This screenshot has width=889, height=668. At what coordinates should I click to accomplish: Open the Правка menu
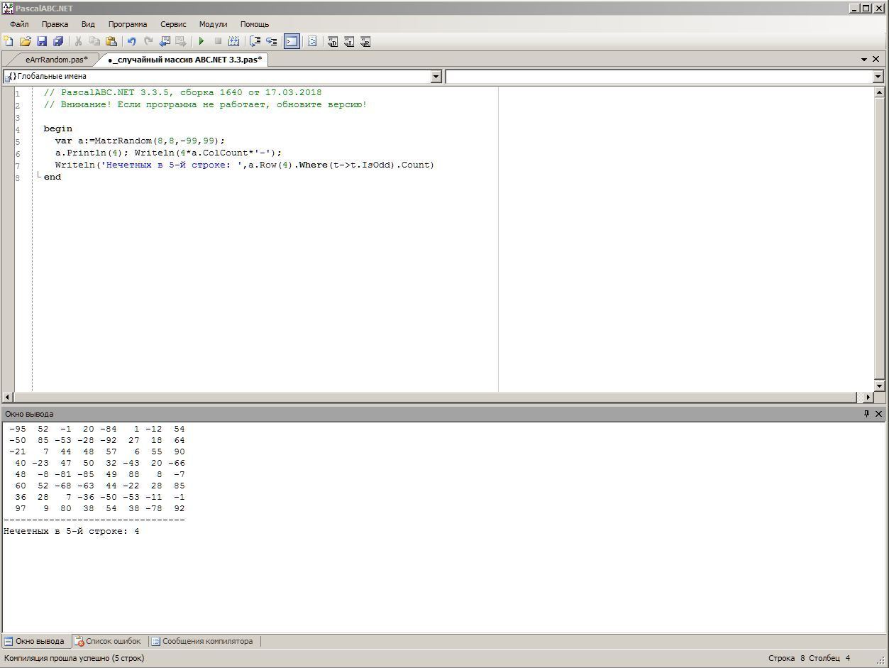tap(55, 24)
